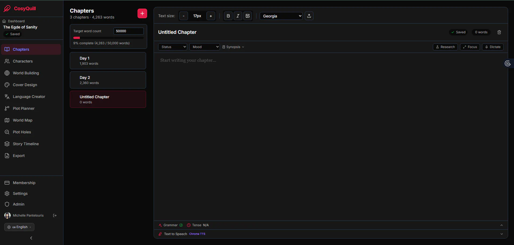Edit the Untitled Chapter title heading

point(177,32)
